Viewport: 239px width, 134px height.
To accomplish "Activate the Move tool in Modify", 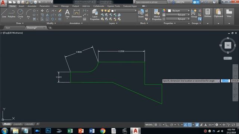I will point(42,11).
